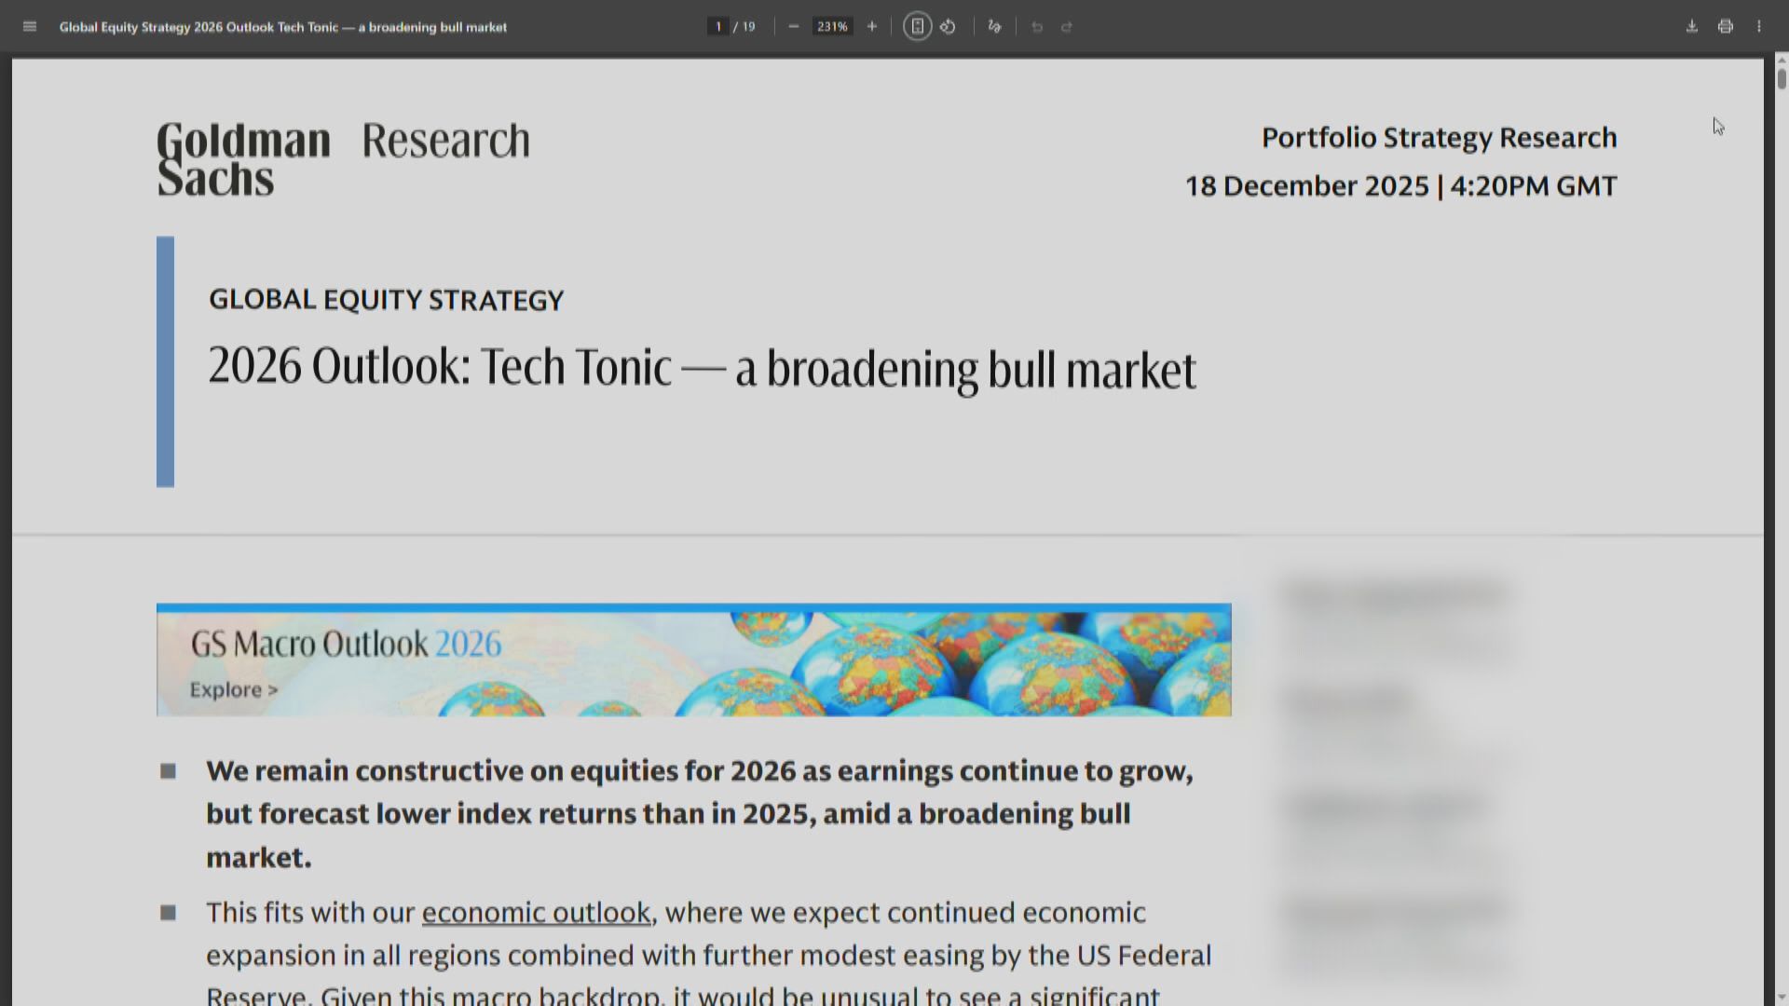Click the document title in toolbar
The image size is (1789, 1006).
[283, 27]
